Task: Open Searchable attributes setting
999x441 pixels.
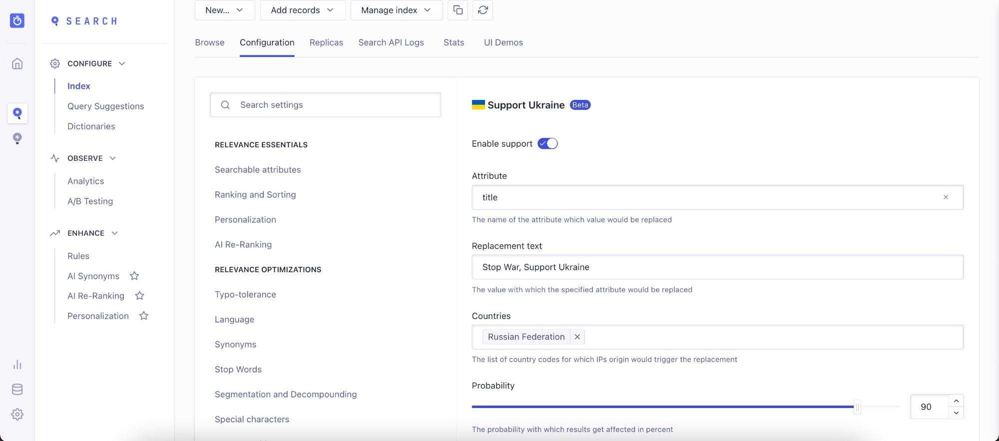Action: (258, 170)
